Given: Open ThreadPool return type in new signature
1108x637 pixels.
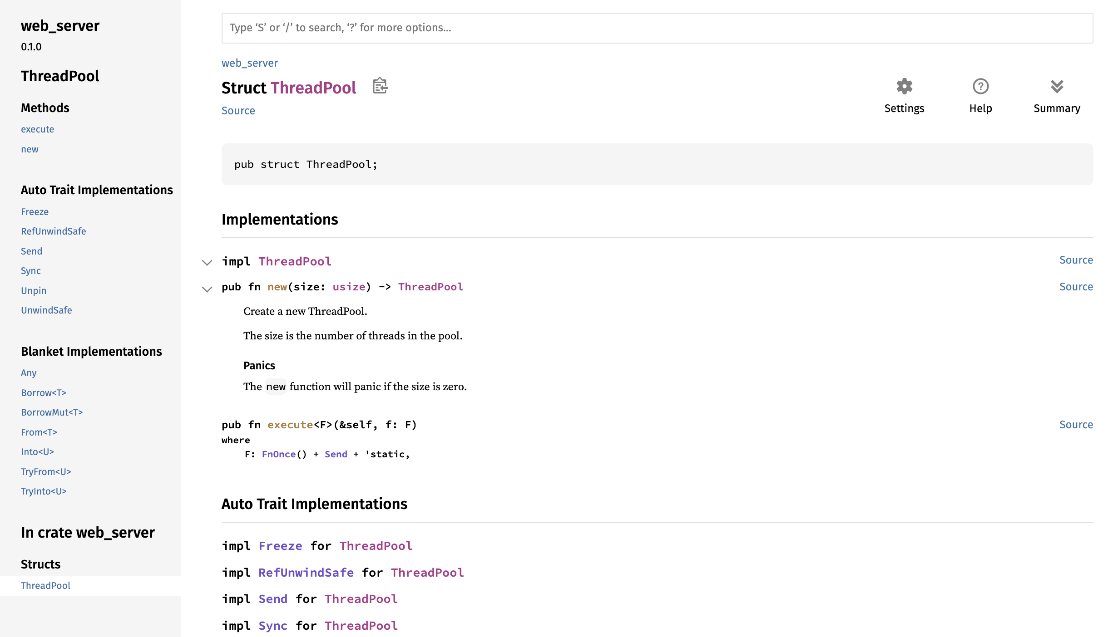Looking at the screenshot, I should [430, 287].
